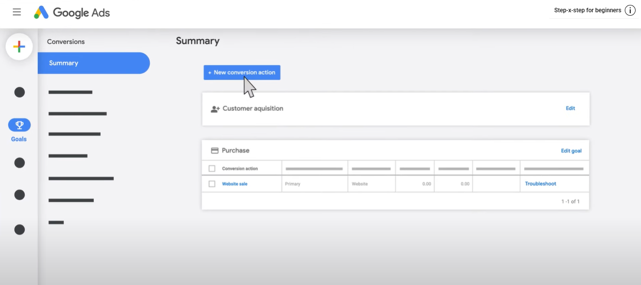Click the multicolor plus Create button
Screen dimensions: 641x285
[x=19, y=47]
